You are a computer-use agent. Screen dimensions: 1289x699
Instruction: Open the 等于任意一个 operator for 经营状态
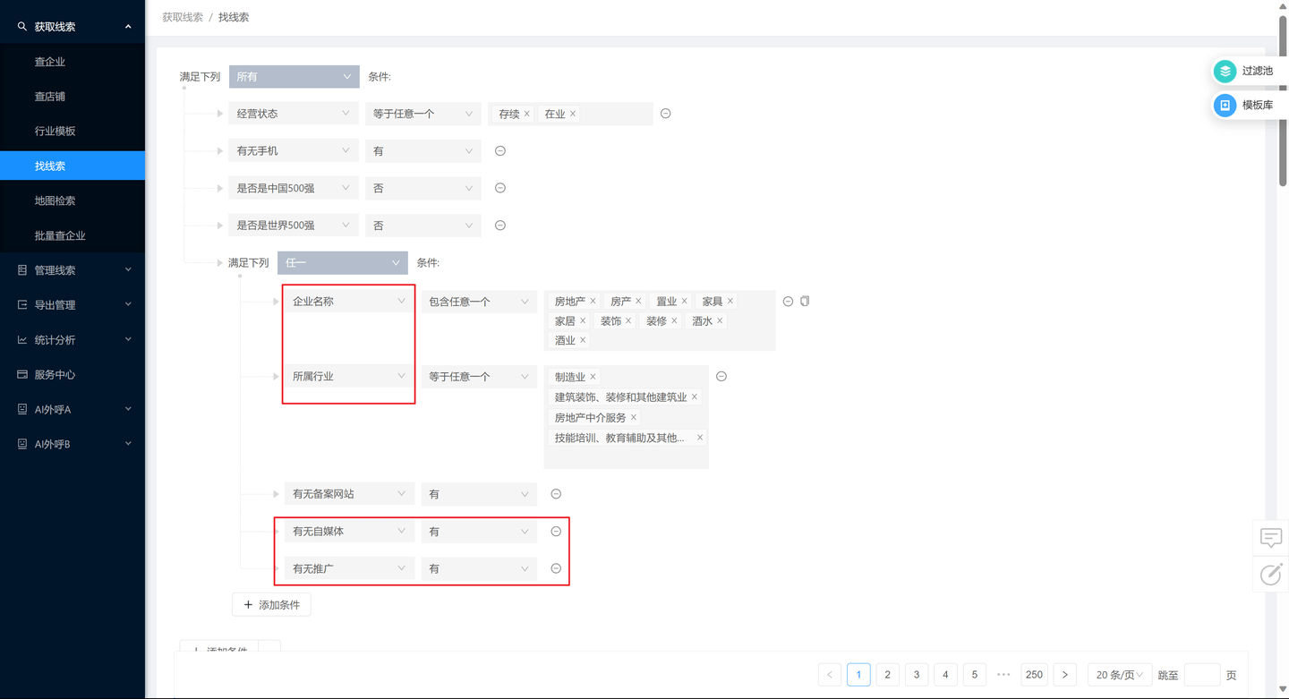click(423, 114)
